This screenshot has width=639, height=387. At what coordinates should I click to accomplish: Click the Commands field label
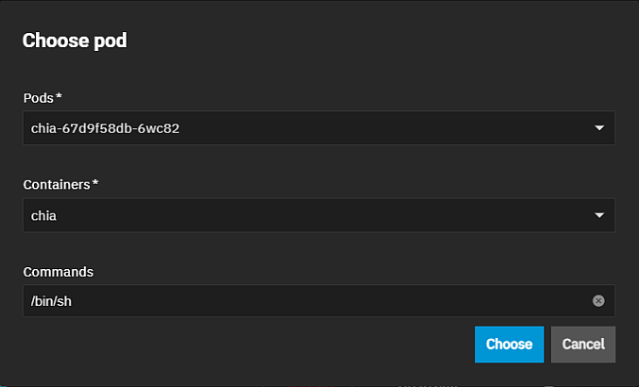pos(59,272)
